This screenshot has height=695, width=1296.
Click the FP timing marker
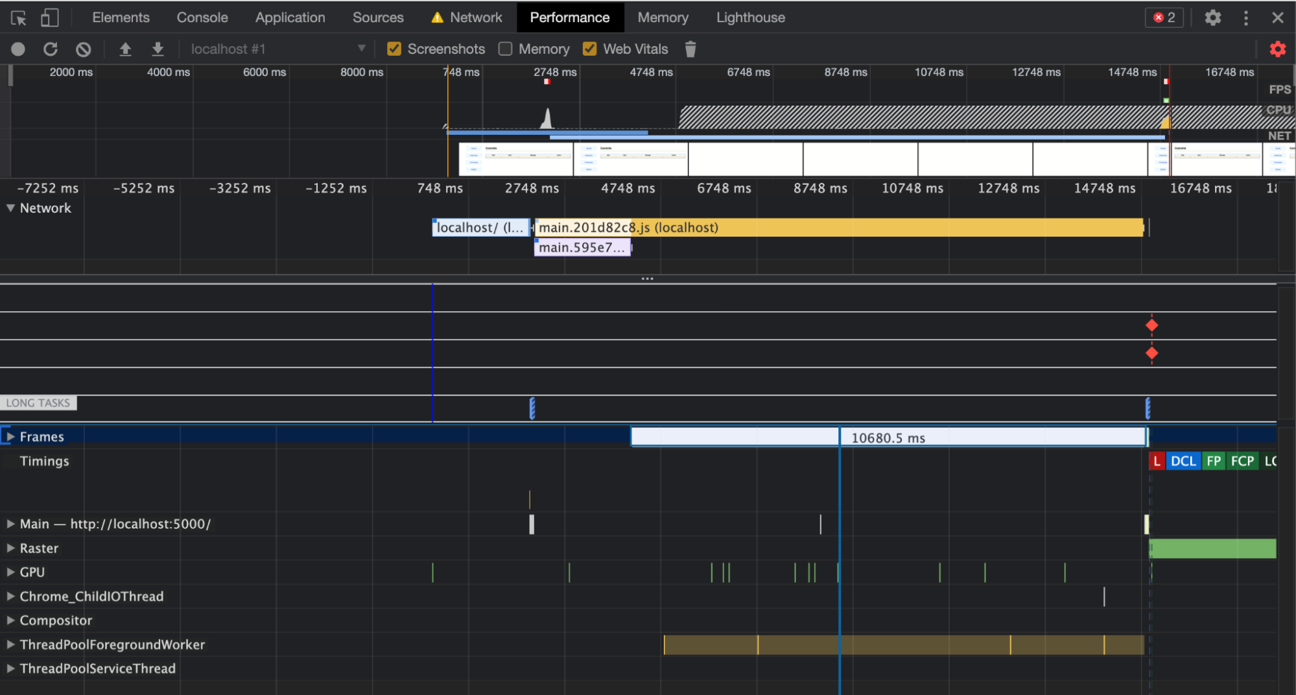1213,462
